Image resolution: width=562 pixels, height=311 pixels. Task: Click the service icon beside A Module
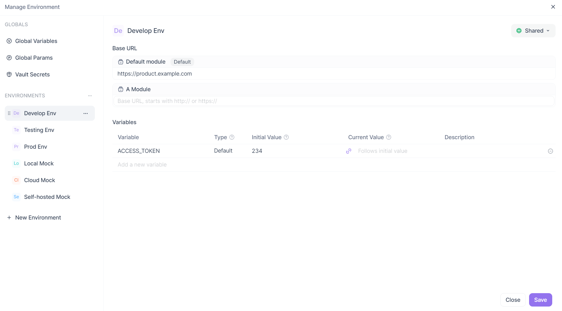click(120, 89)
